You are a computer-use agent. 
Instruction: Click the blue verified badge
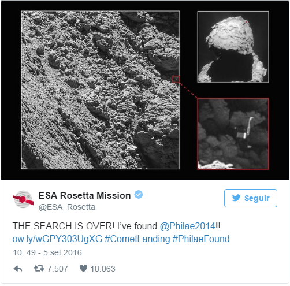click(x=139, y=195)
